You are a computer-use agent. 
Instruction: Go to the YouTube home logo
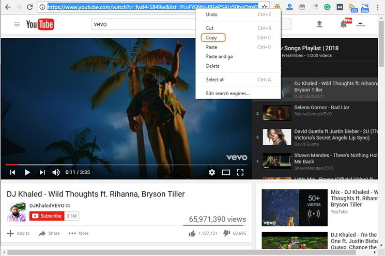click(x=40, y=24)
